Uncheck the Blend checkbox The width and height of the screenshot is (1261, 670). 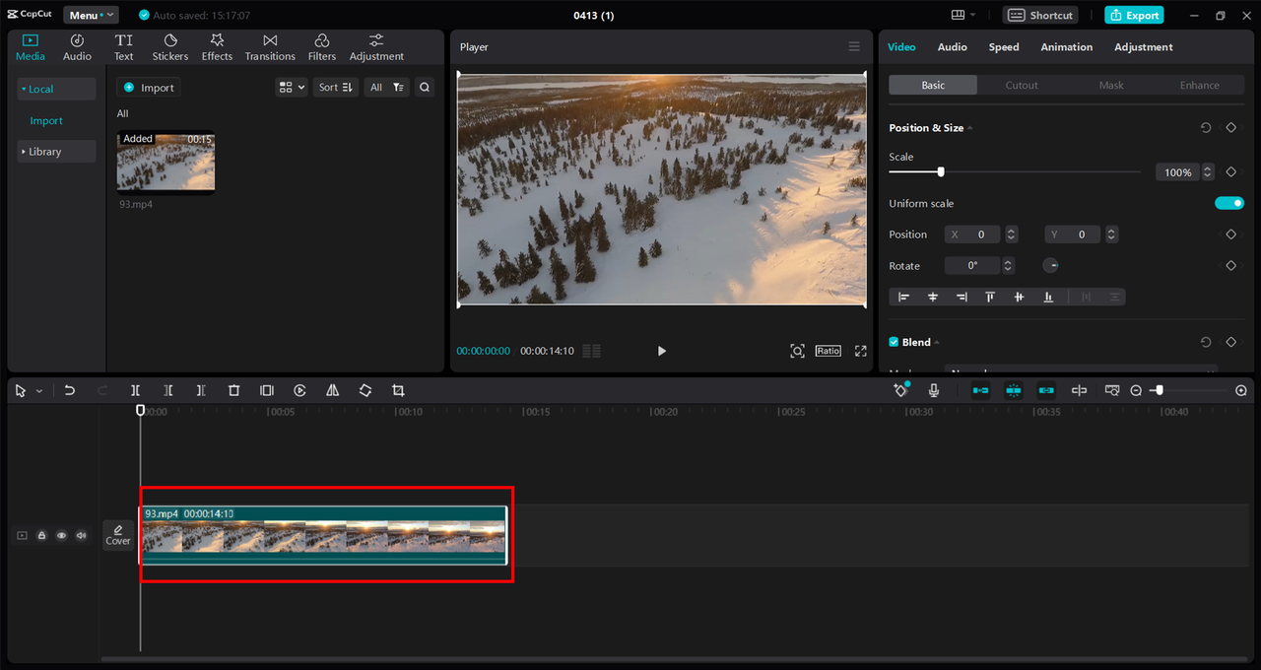pyautogui.click(x=894, y=342)
